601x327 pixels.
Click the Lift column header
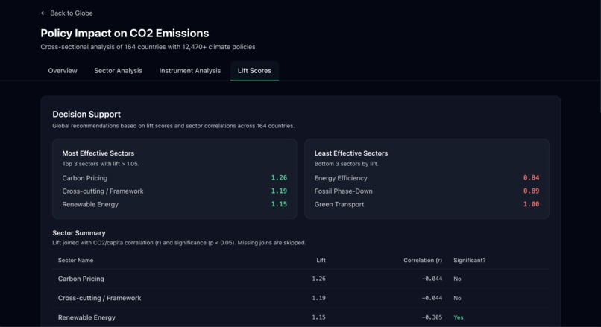click(x=321, y=261)
